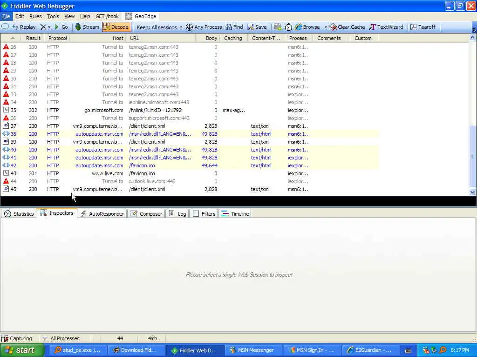
Task: Click the Process column header
Action: coord(298,38)
